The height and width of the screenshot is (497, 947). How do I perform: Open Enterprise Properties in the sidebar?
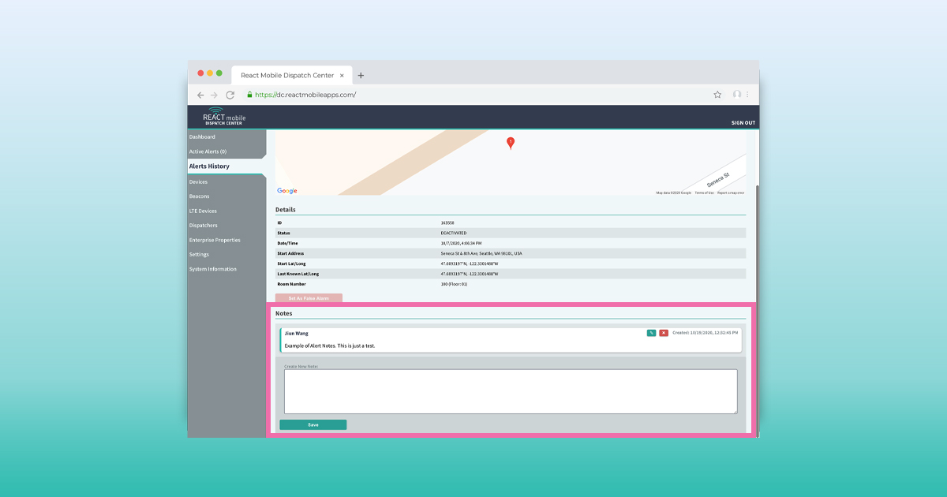215,240
